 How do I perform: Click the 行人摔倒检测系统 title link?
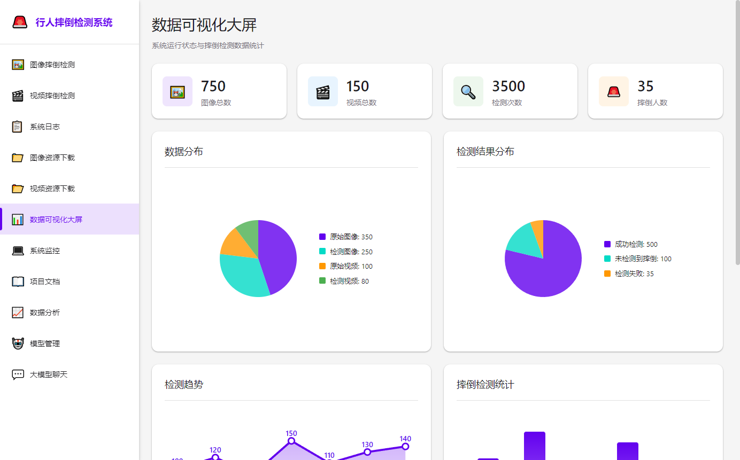[x=74, y=22]
